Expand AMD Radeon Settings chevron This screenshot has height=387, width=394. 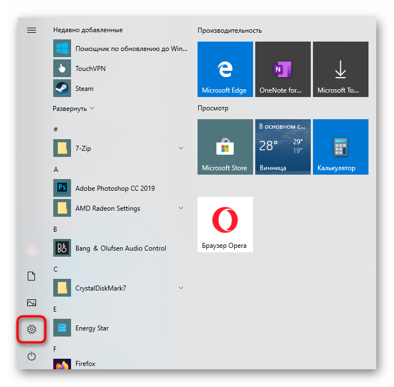(181, 208)
